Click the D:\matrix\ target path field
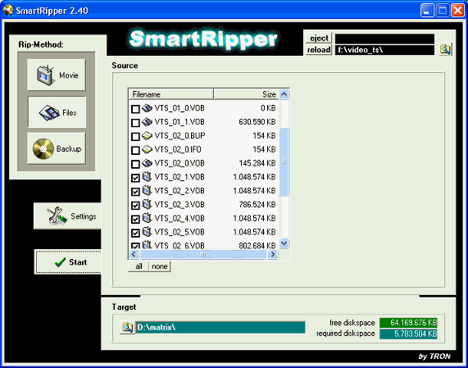The height and width of the screenshot is (368, 468). pyautogui.click(x=220, y=327)
